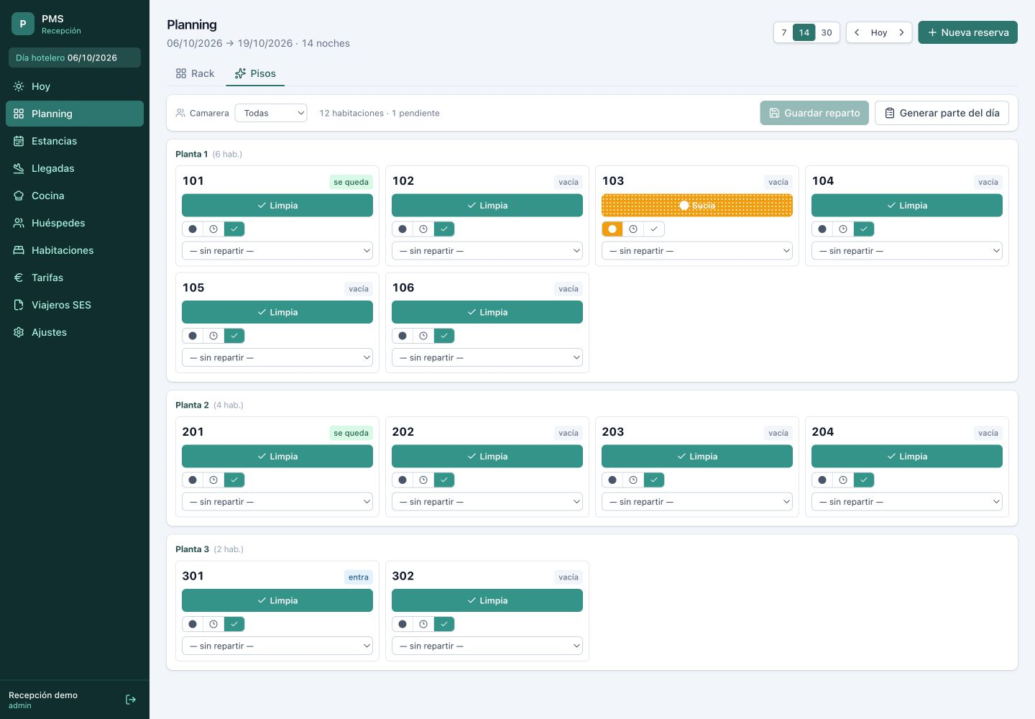Click Generar parte del día button
Viewport: 1035px width, 719px height.
(942, 113)
